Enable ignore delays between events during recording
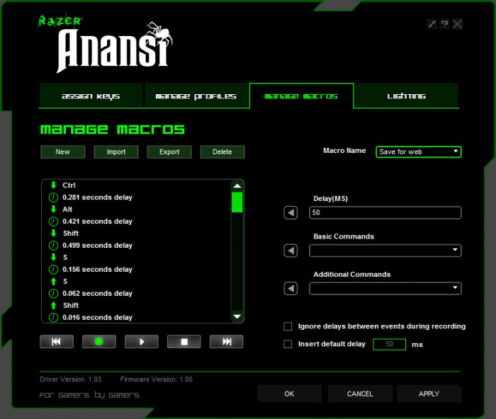The width and height of the screenshot is (496, 419). click(x=288, y=326)
